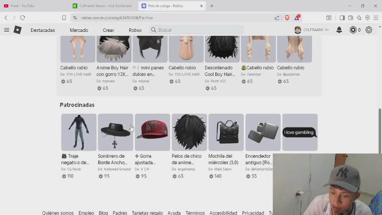Viewport: 382px width, 215px height.
Task: Click the Buscar search field
Action: click(197, 30)
